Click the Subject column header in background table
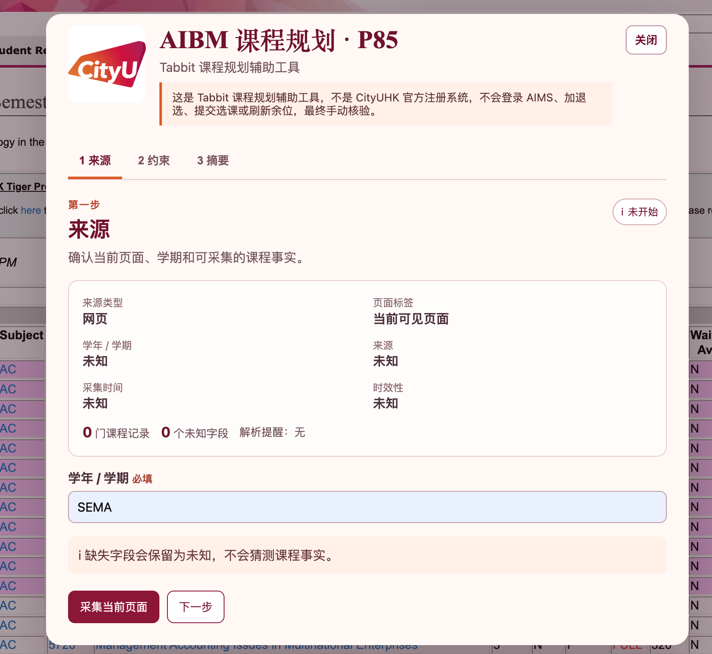This screenshot has width=712, height=654. (22, 335)
